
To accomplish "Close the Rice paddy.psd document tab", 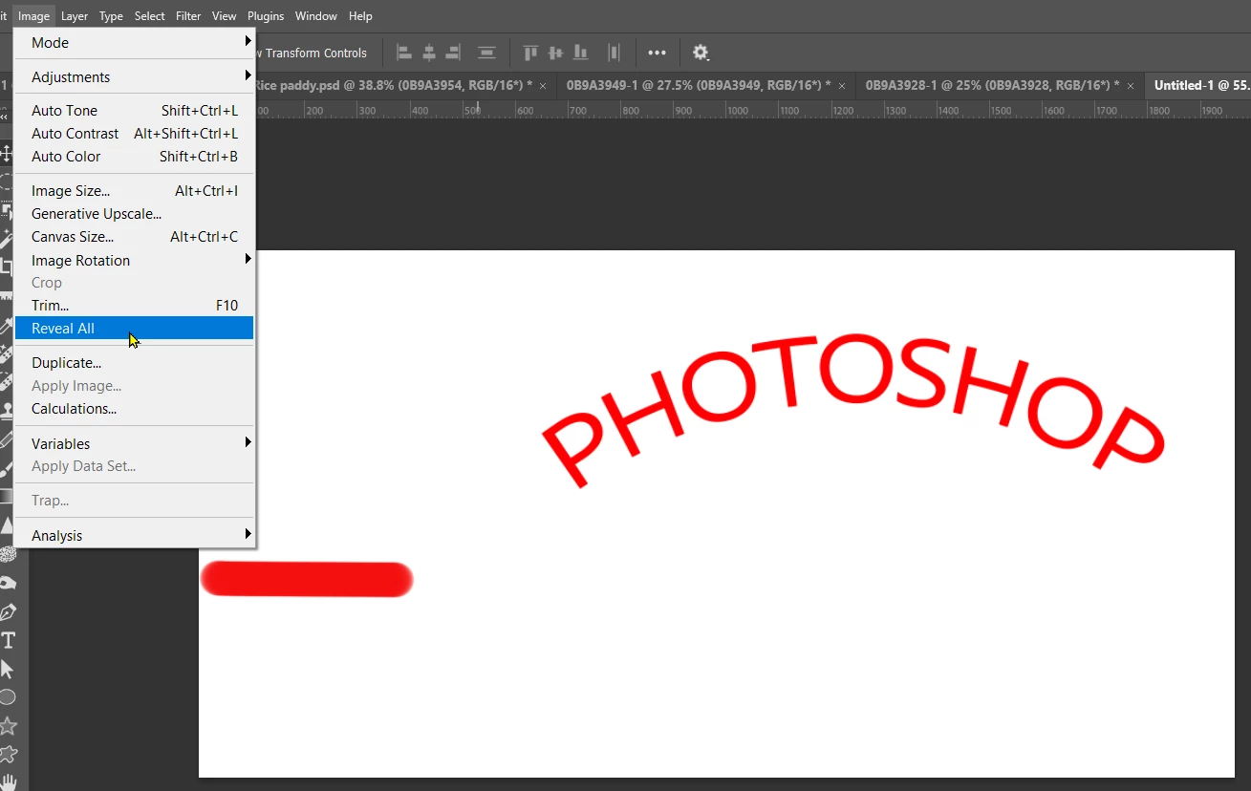I will [543, 86].
